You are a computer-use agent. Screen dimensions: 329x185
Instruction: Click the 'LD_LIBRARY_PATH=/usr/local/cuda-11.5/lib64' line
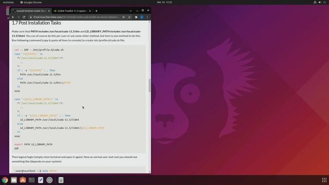[49, 120]
